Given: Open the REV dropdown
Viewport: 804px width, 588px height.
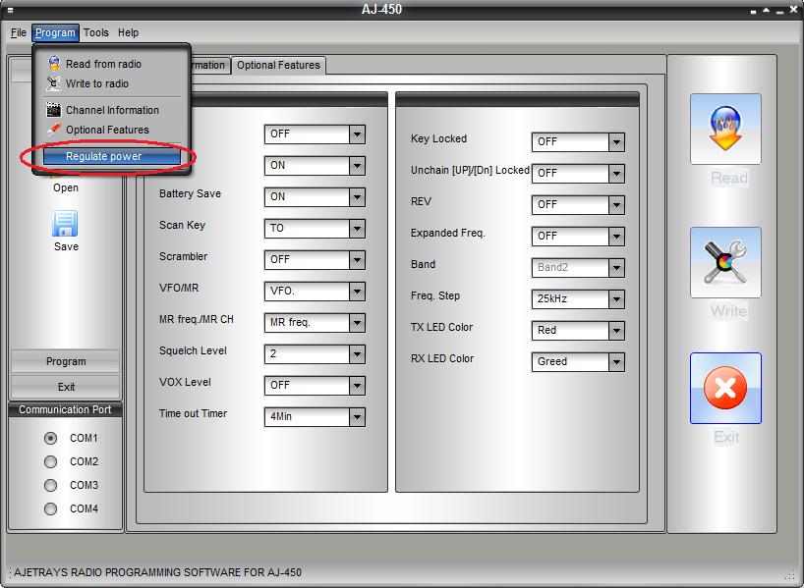Looking at the screenshot, I should 616,205.
